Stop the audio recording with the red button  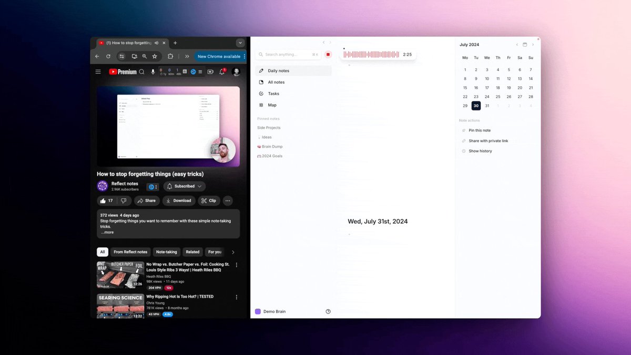tap(328, 54)
